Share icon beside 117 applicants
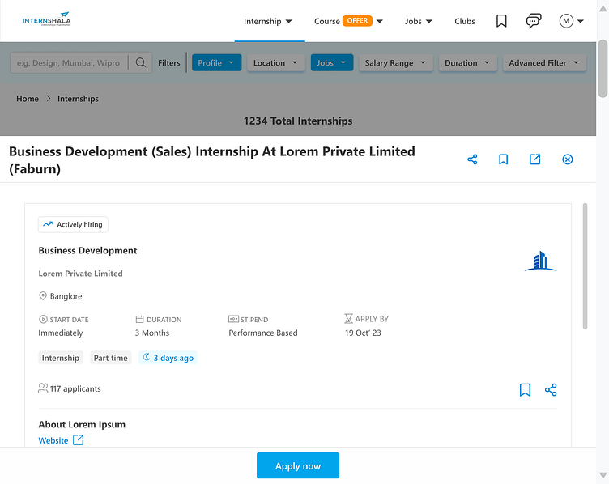Viewport: 609px width, 484px height. 551,390
